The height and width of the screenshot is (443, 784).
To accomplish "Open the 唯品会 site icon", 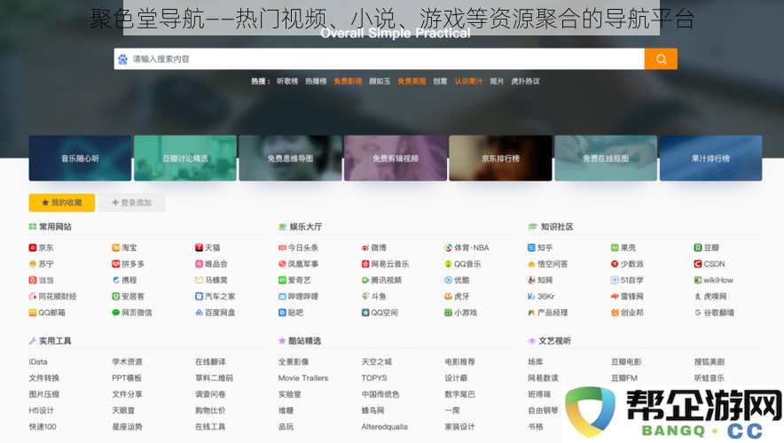I will coord(199,264).
